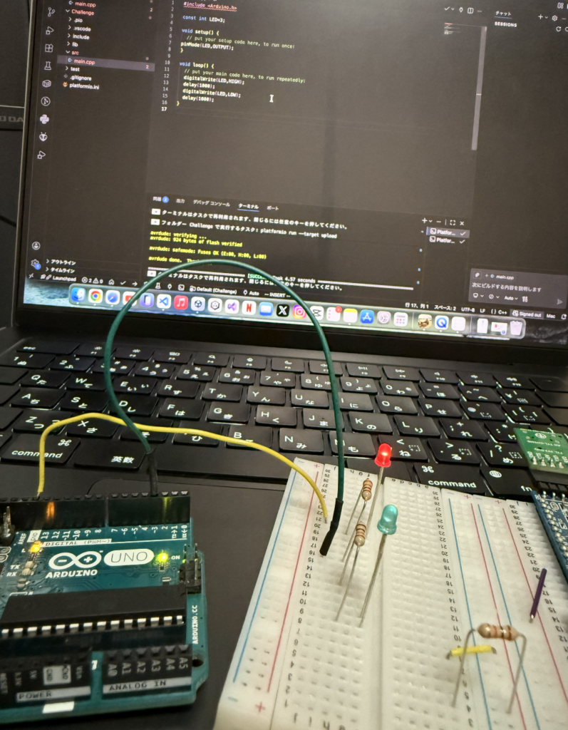
Task: Open the Source Control view icon
Action: tap(52, 13)
